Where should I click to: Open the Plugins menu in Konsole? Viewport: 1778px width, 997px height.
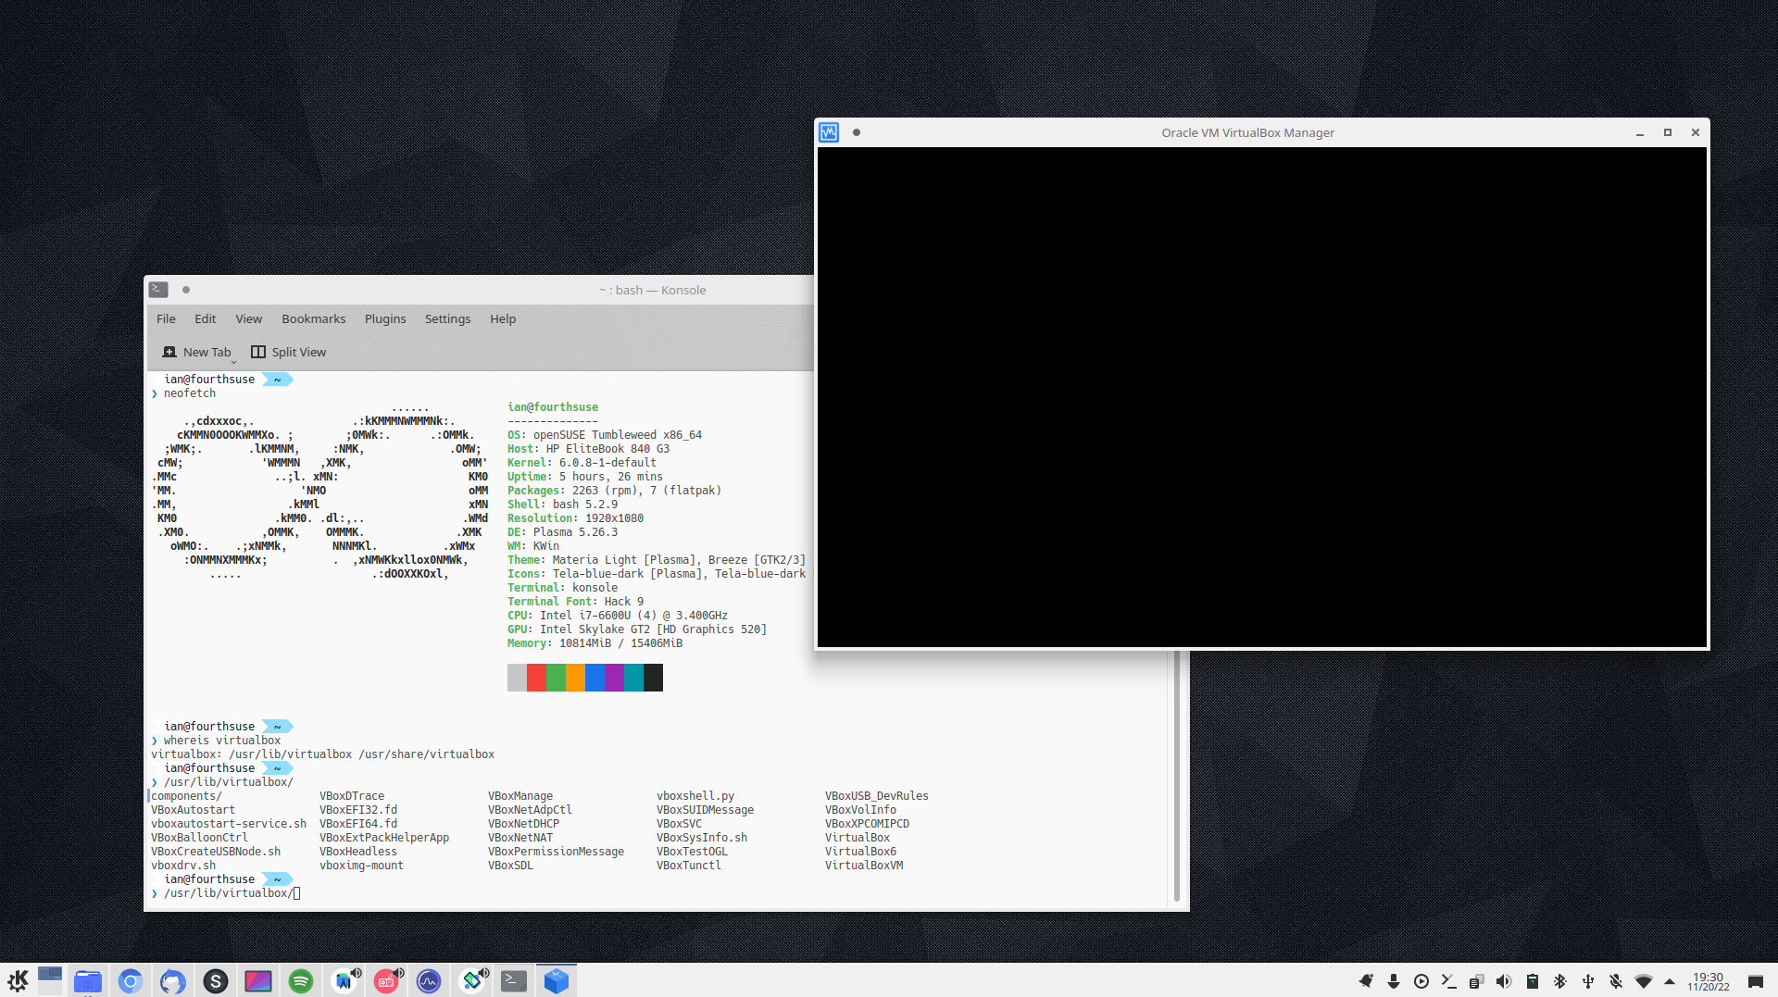tap(385, 318)
